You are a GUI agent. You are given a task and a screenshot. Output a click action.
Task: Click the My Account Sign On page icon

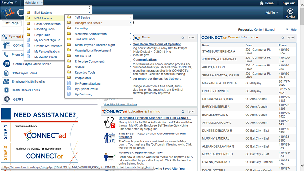point(28,40)
